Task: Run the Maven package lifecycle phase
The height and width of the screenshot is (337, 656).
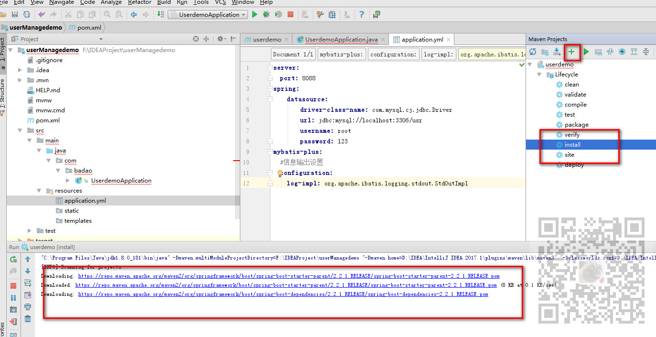Action: [576, 125]
